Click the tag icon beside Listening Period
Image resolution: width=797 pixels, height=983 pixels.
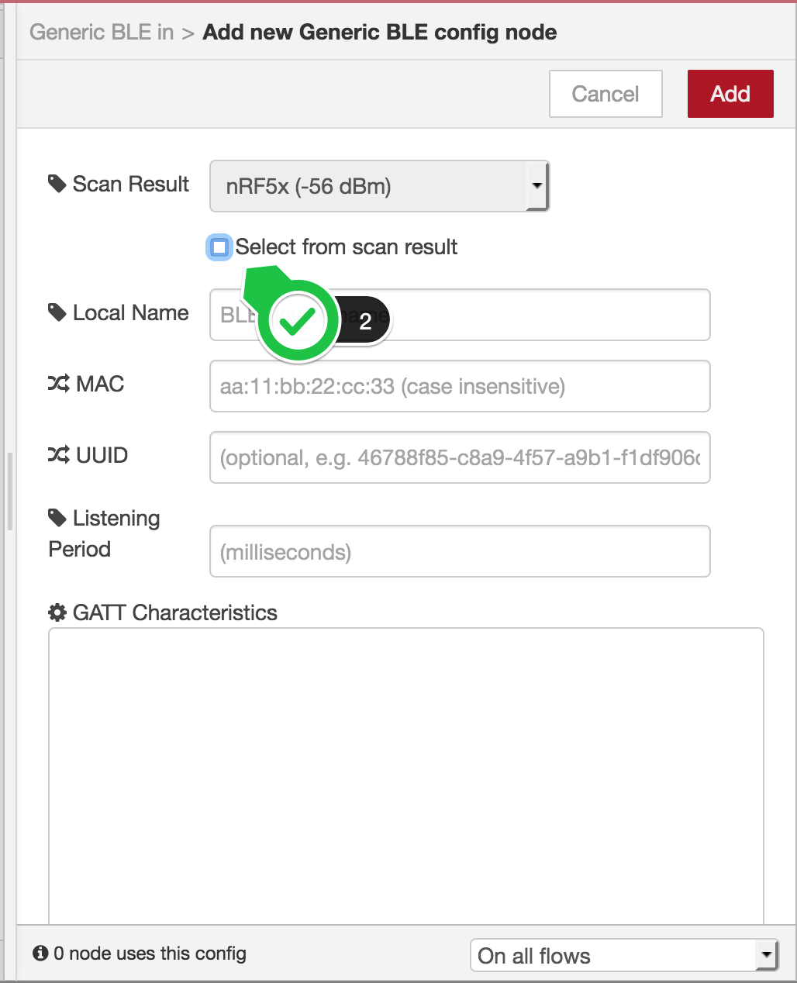[57, 518]
